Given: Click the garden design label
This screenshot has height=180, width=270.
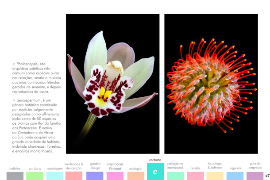Looking at the screenshot, I should coord(95,166).
